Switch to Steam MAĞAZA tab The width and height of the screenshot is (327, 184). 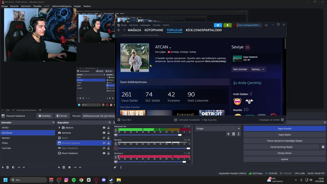tap(134, 30)
